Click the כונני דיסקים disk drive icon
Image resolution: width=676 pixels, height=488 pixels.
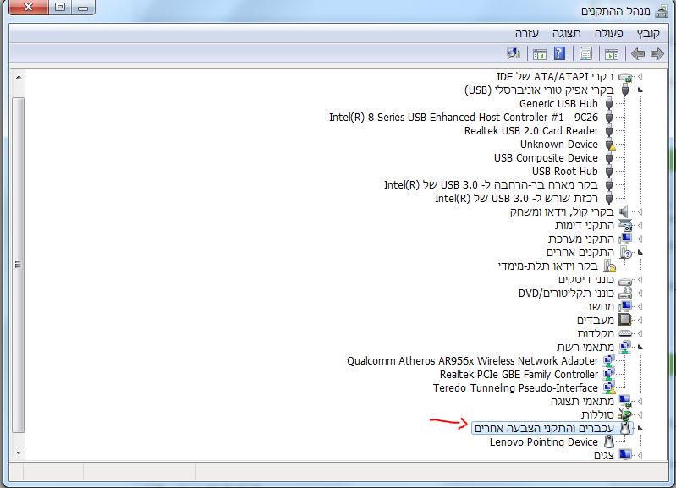point(625,281)
